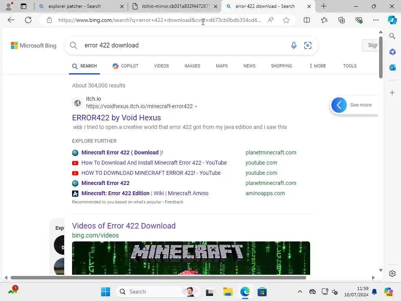The height and width of the screenshot is (301, 401).
Task: Select the VIDEOS search tab
Action: click(x=161, y=66)
